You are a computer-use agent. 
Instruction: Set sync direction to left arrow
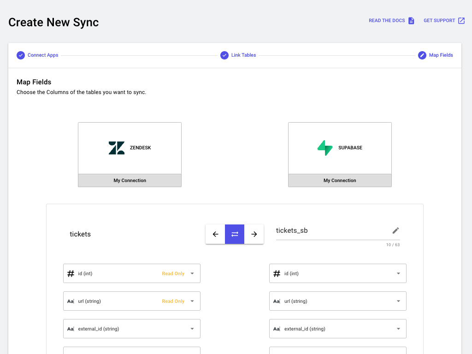coord(215,234)
